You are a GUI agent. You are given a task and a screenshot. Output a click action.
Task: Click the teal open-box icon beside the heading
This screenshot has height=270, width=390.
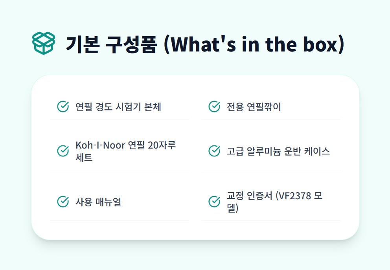point(44,43)
